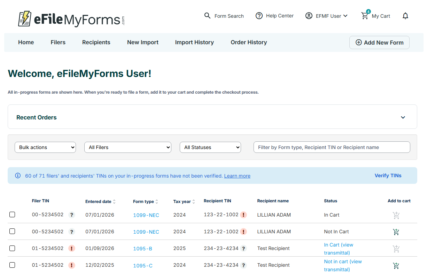427x273 pixels.
Task: Open the Recipients tab
Action: pos(96,42)
